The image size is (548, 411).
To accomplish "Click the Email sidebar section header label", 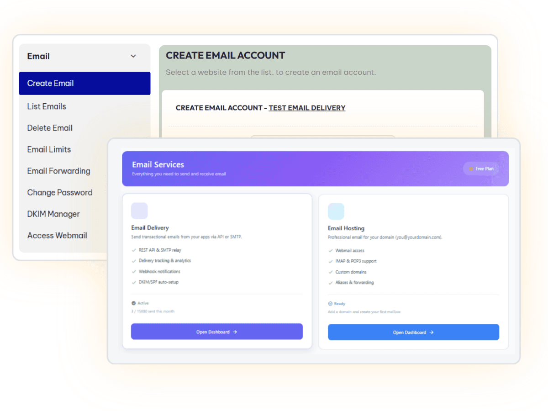I will click(x=38, y=56).
